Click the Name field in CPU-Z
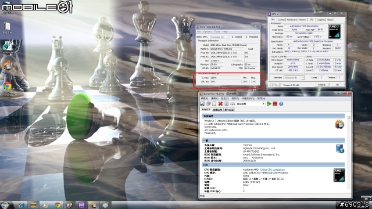This screenshot has height=209, width=372. [x=305, y=26]
